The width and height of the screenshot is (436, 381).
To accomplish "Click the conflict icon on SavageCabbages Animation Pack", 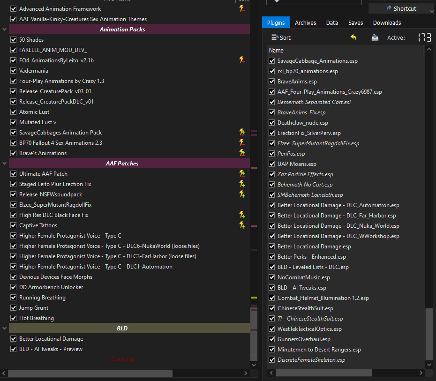I will (x=242, y=132).
